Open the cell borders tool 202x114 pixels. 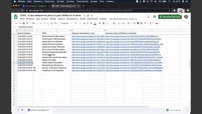pyautogui.click(x=104, y=23)
